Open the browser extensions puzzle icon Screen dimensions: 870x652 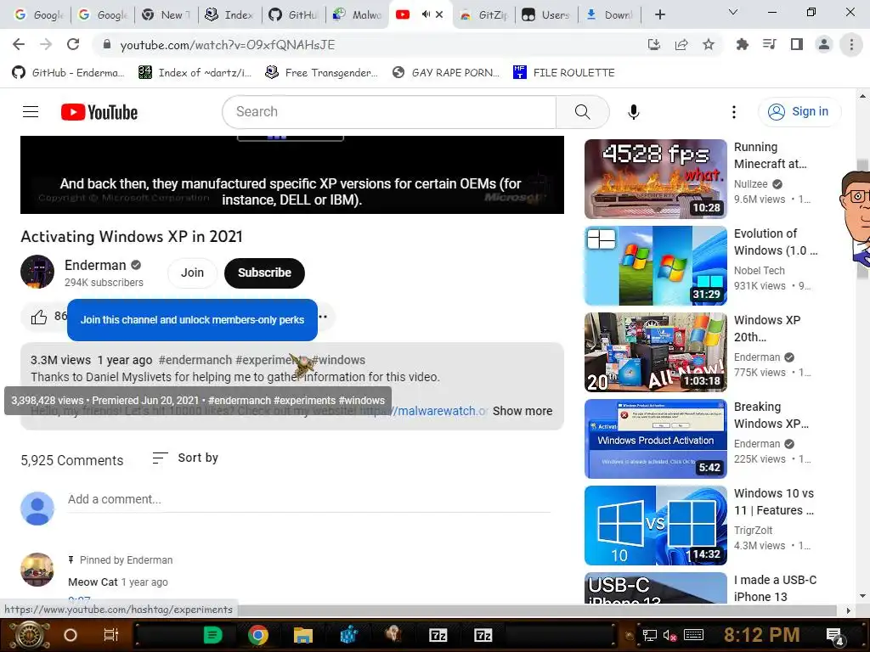[x=742, y=44]
